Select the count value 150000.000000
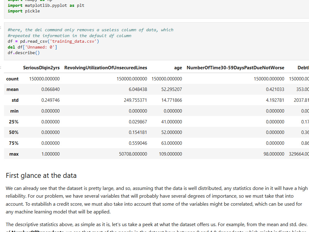 [45, 79]
